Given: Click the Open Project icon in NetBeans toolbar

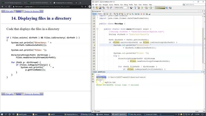Looking at the screenshot, I should pos(100,8).
